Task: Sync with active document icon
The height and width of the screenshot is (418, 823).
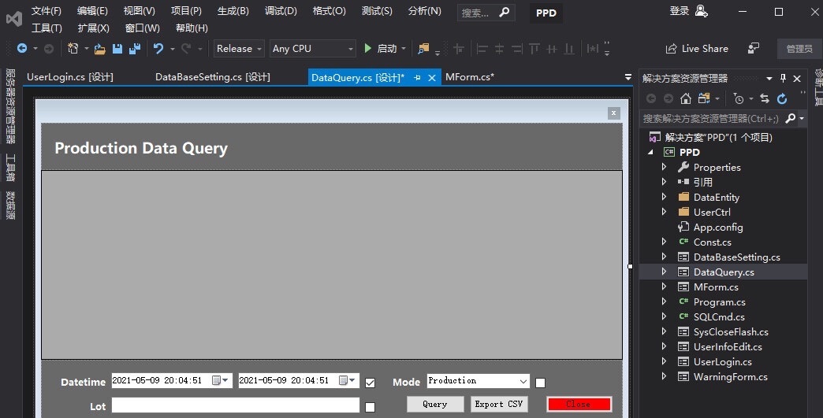Action: 765,98
